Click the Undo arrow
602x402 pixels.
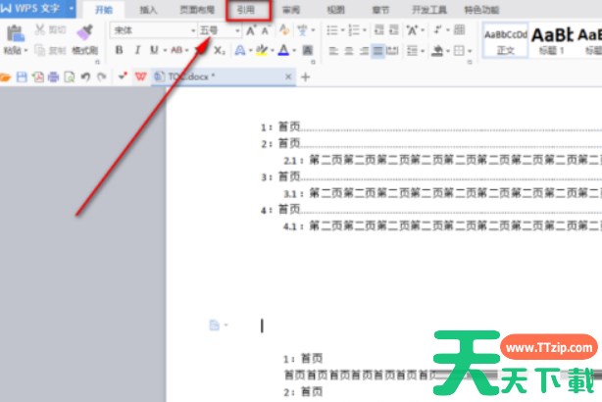[85, 77]
